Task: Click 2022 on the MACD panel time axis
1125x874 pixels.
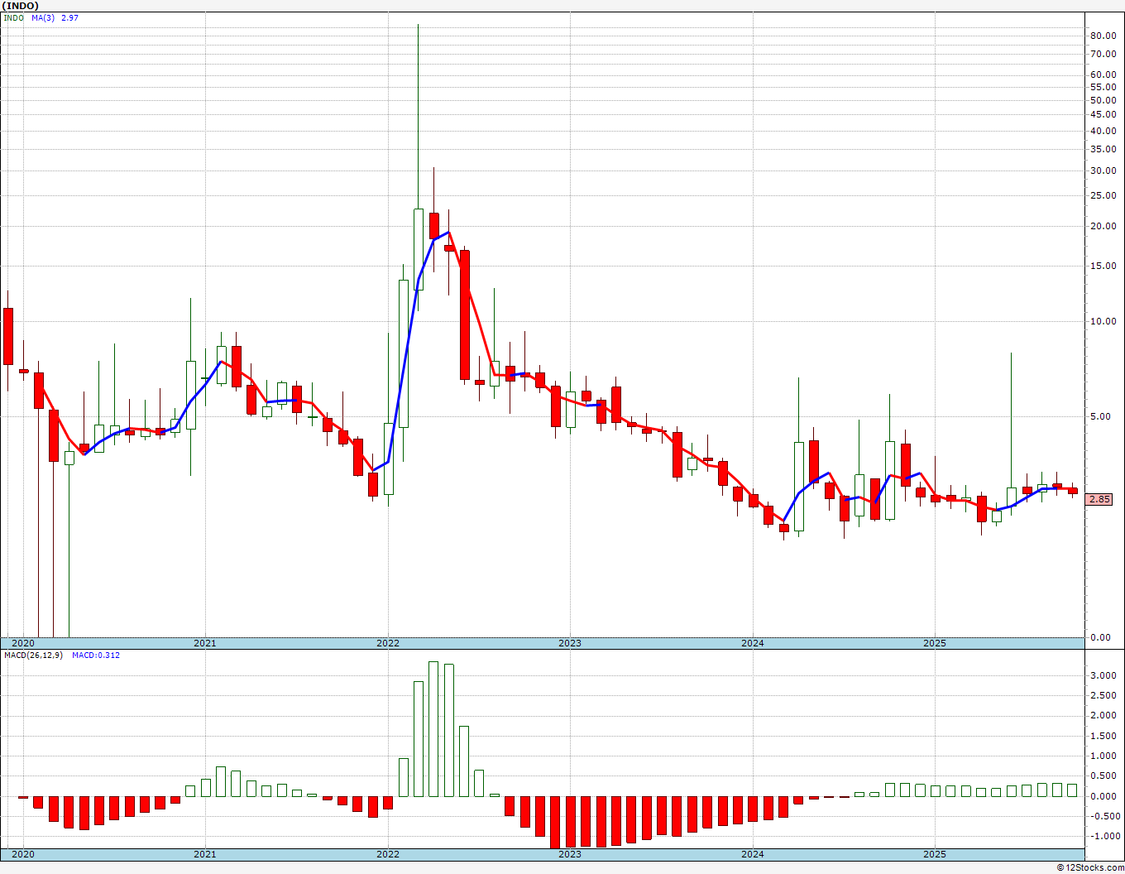Action: (388, 854)
